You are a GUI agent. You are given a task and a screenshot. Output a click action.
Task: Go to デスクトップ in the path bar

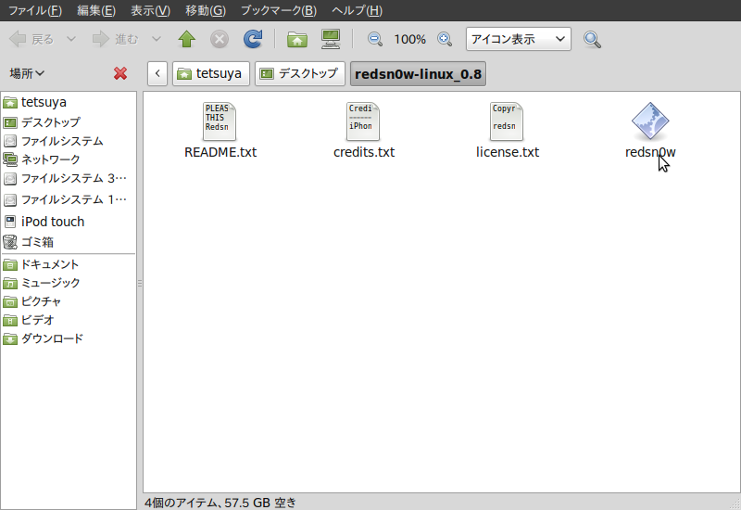[300, 74]
